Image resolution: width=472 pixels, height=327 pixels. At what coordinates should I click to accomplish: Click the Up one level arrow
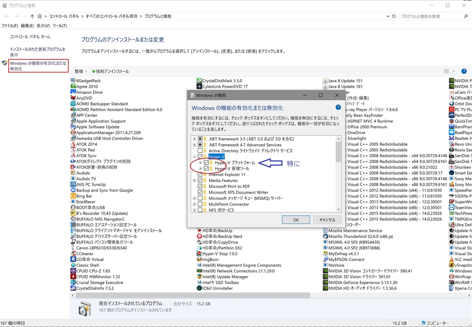click(x=32, y=16)
